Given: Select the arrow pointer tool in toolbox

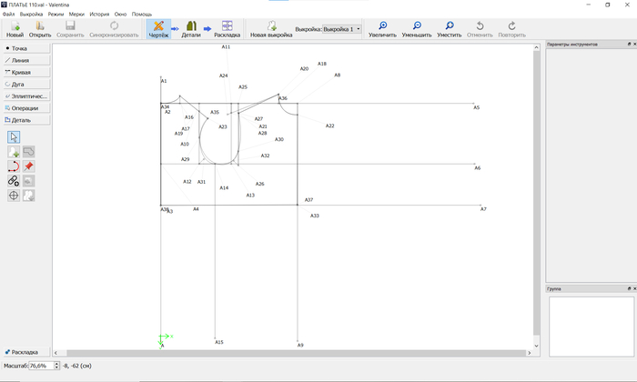Looking at the screenshot, I should point(14,137).
